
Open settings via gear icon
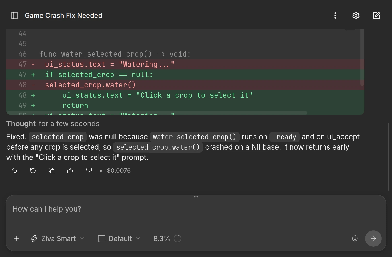click(x=356, y=15)
